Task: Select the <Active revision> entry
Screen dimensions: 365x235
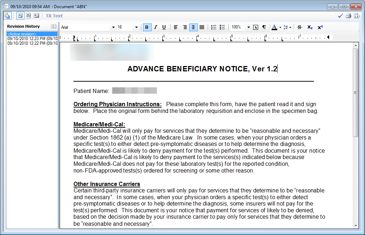Action: click(32, 34)
